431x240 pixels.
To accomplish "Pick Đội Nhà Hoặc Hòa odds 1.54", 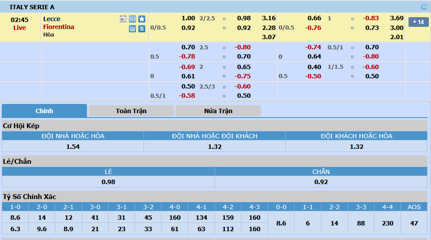I will [73, 147].
